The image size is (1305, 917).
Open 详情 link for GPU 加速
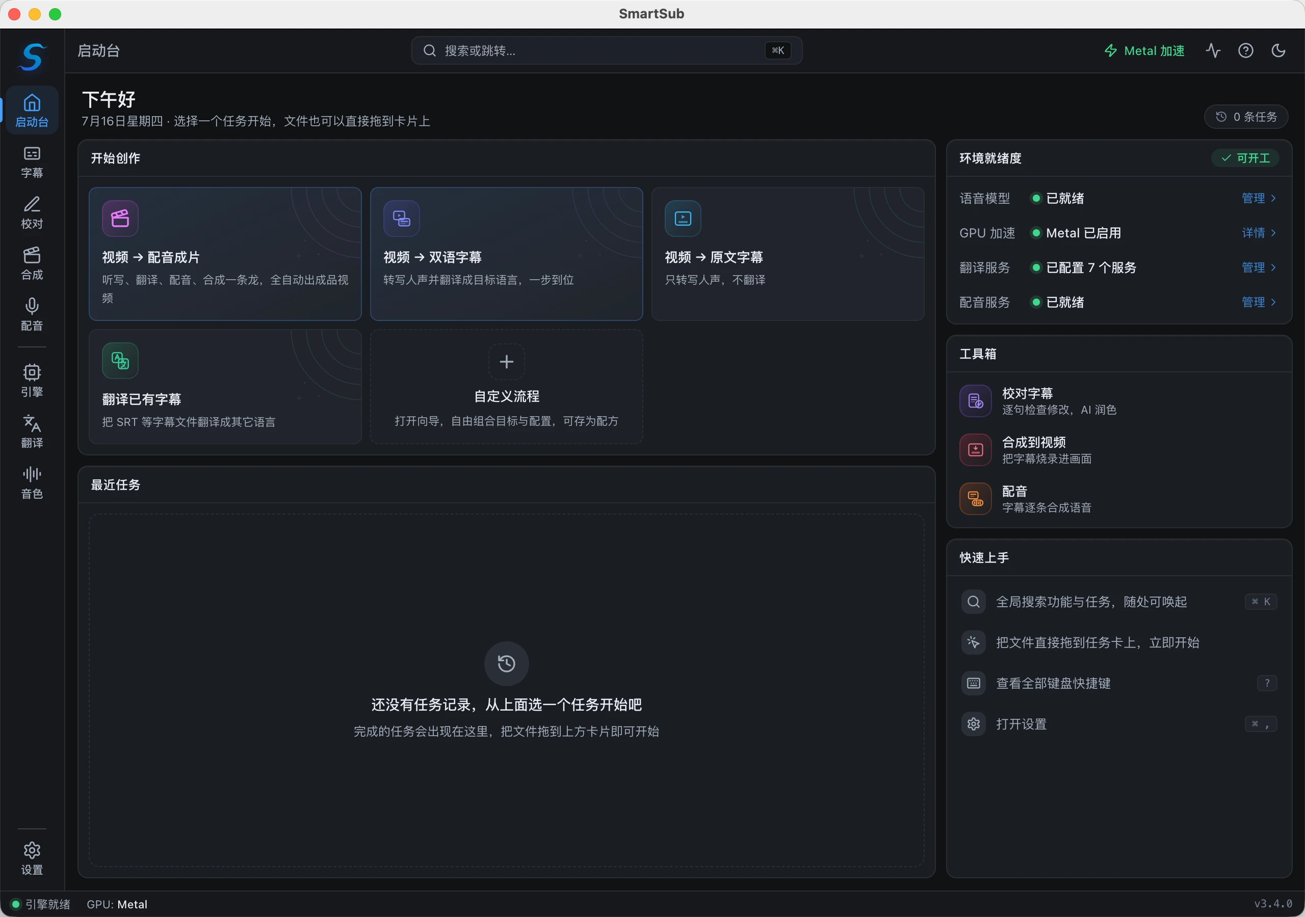1252,233
